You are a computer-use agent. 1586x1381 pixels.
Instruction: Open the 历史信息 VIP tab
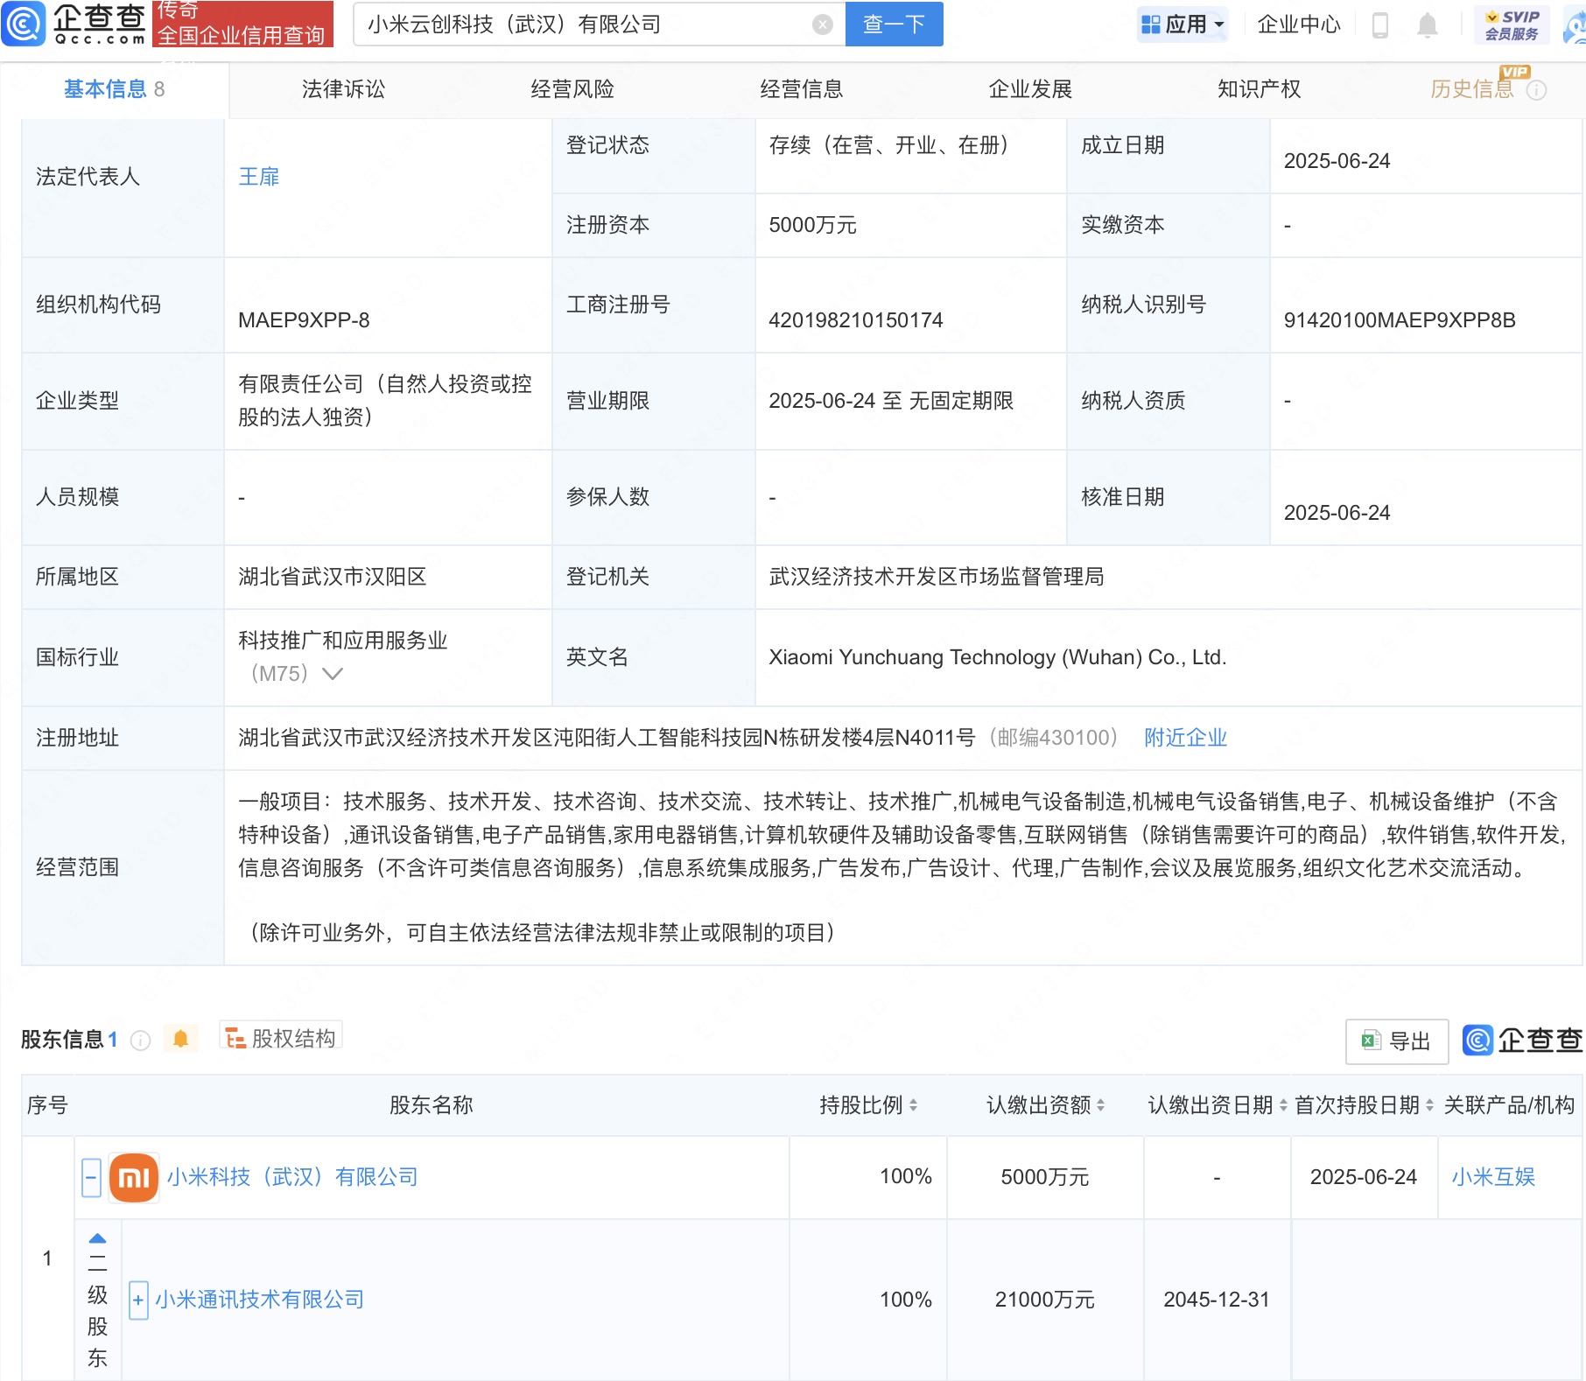tap(1472, 89)
